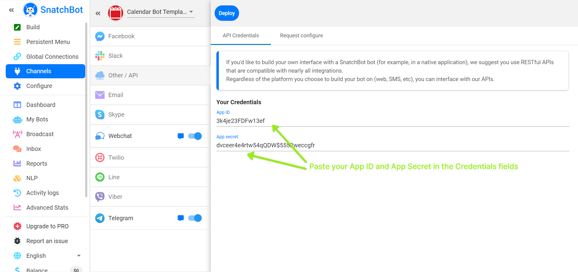This screenshot has width=578, height=272.
Task: Click the Email envelope channel icon
Action: tap(100, 95)
